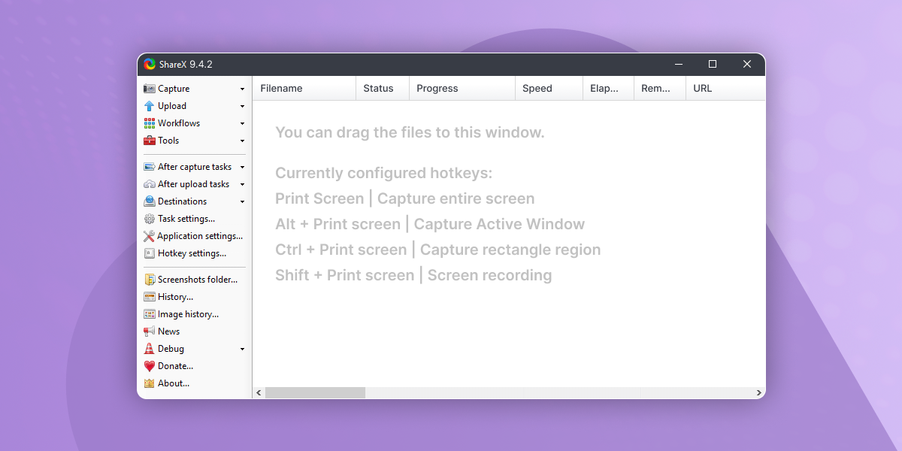Open Task settings
Image resolution: width=902 pixels, height=451 pixels.
coord(195,219)
